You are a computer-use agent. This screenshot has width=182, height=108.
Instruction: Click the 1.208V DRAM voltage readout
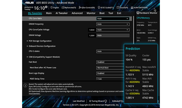(92, 36)
